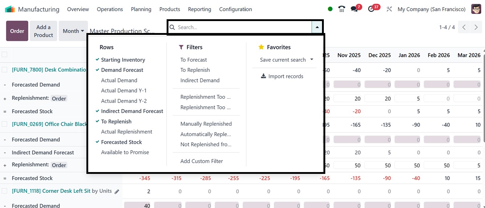
Task: Expand Save current search option
Action: 286,60
